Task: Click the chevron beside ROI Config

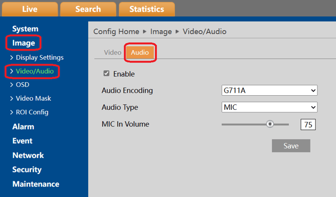Action: pyautogui.click(x=12, y=112)
